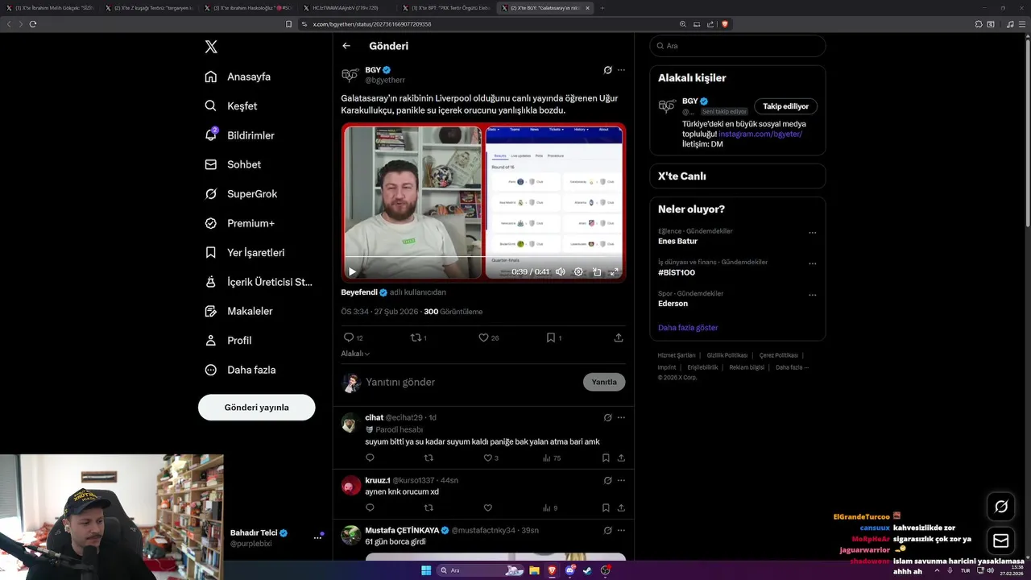Viewport: 1031px width, 580px height.
Task: Expand Alakalı replies sort dropdown
Action: 355,354
